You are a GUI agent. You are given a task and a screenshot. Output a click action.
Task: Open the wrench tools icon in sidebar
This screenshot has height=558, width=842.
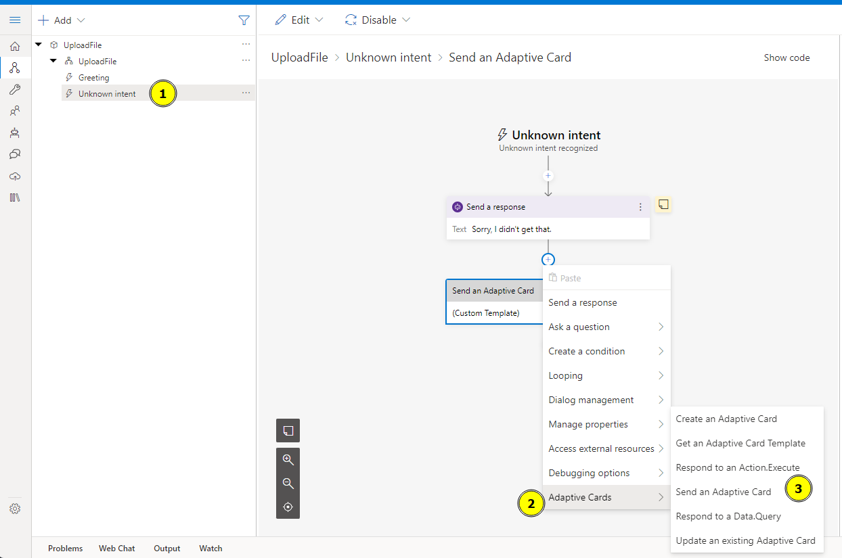[x=15, y=89]
